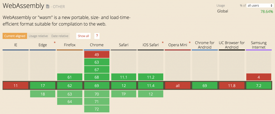Image resolution: width=275 pixels, height=114 pixels.
Task: Switch to Usage relative view
Action: tap(38, 36)
